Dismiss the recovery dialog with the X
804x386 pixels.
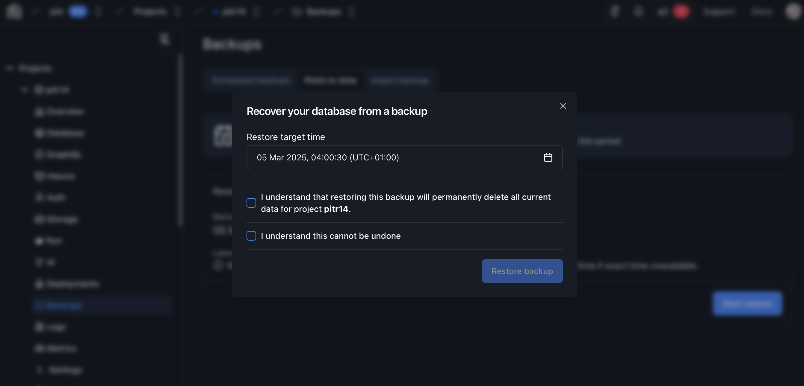[x=563, y=106]
